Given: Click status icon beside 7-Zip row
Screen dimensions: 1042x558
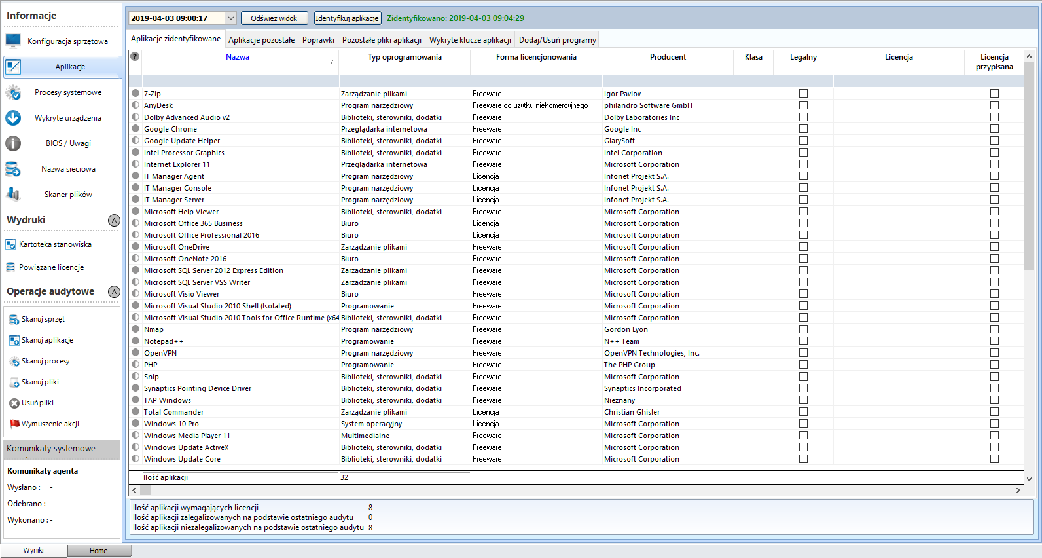Looking at the screenshot, I should [x=135, y=93].
